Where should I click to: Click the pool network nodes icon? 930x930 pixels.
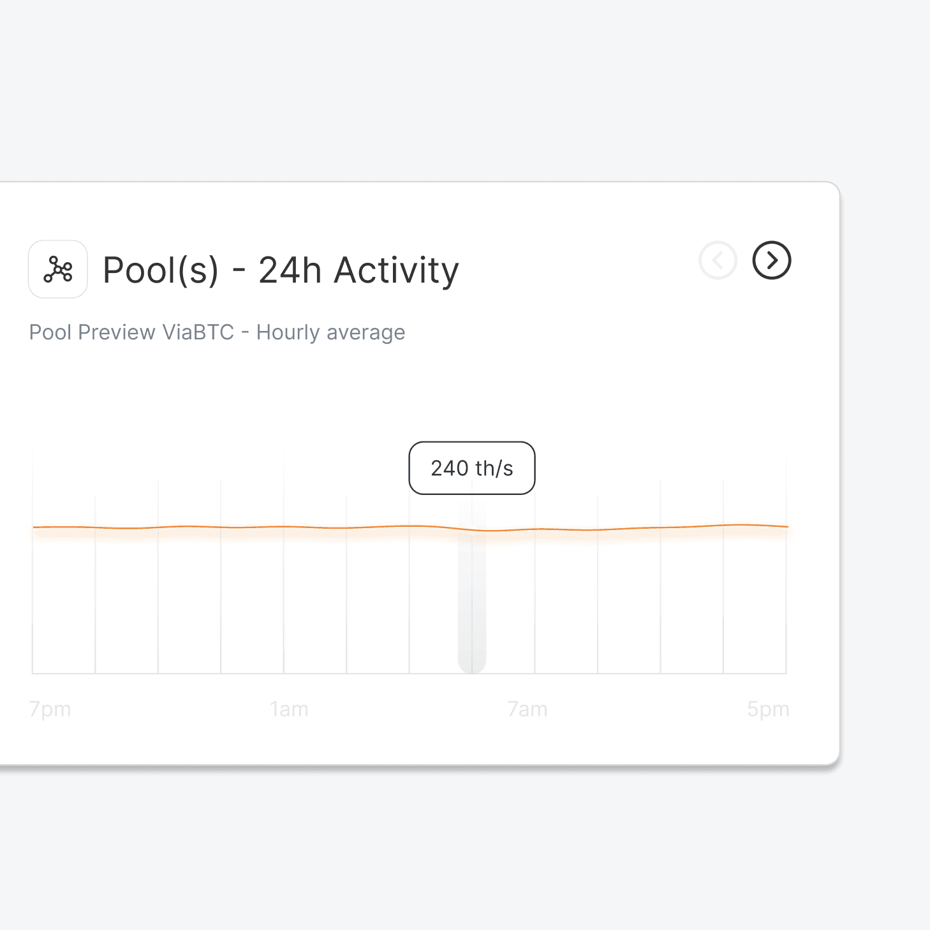(x=58, y=269)
